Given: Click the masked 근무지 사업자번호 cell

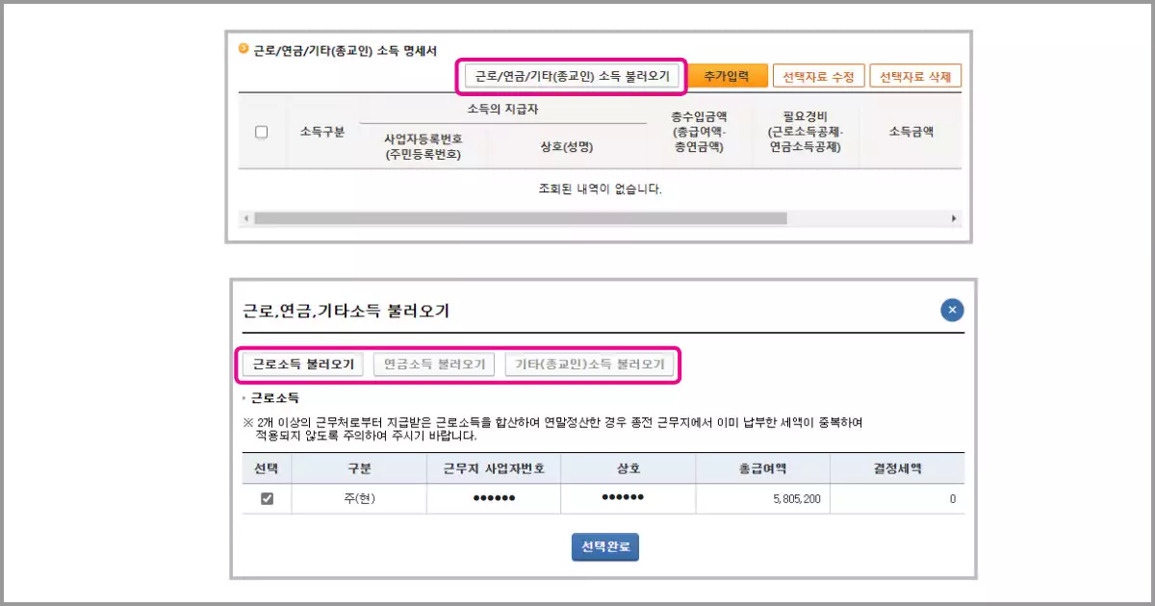Looking at the screenshot, I should pyautogui.click(x=494, y=499).
